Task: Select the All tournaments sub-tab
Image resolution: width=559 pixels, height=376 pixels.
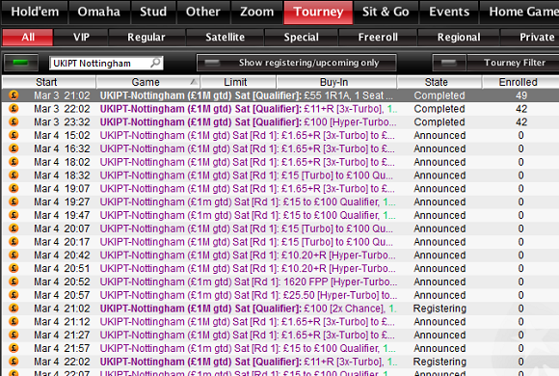Action: click(28, 37)
